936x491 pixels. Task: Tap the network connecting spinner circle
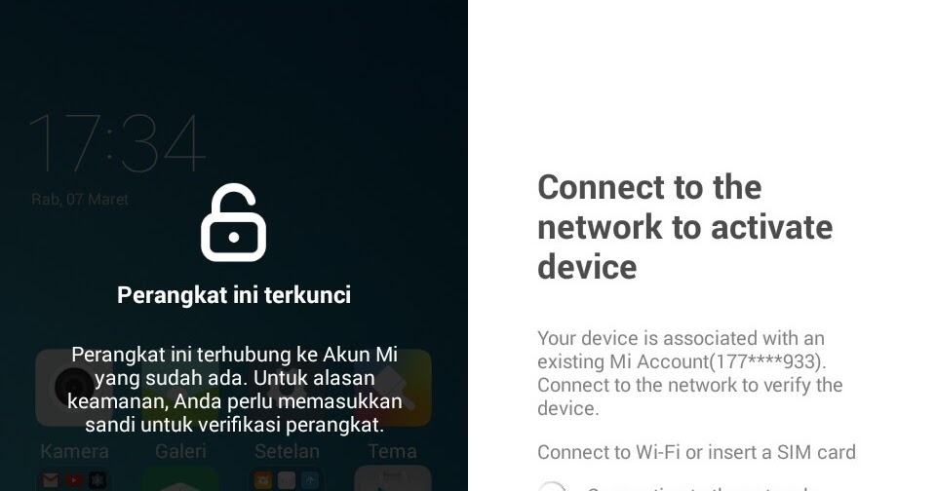pos(552,486)
